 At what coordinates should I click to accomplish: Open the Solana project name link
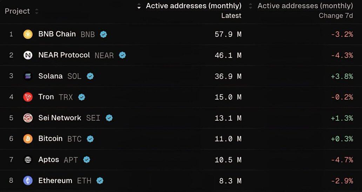51,76
